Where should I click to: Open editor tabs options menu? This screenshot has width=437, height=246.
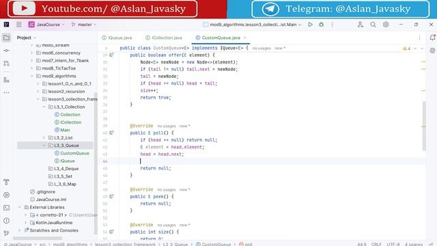click(x=419, y=38)
